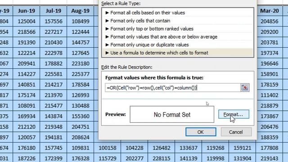Select 'Format only cells that contain' rule

(178, 21)
